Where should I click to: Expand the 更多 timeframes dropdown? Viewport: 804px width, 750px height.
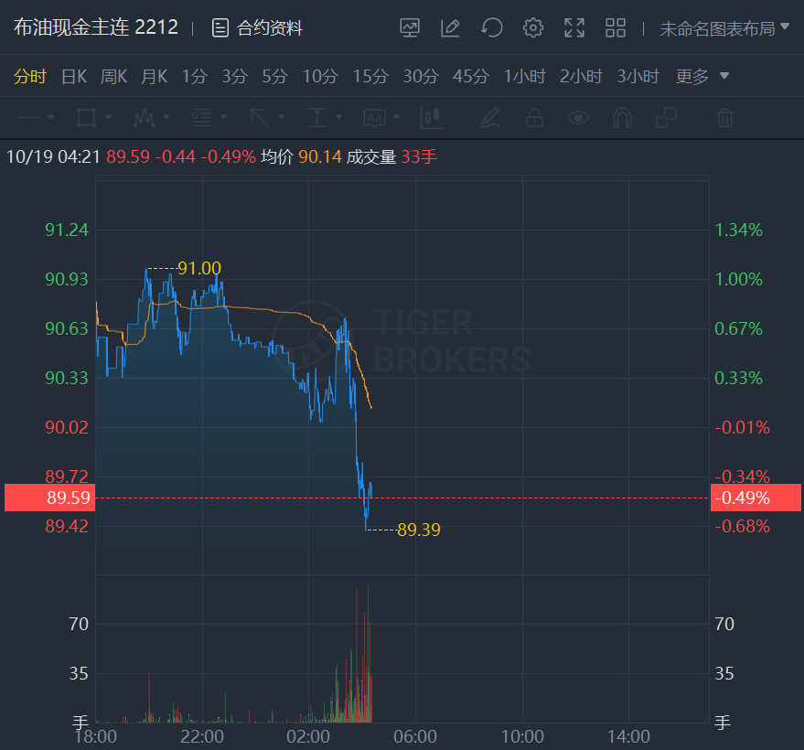702,76
